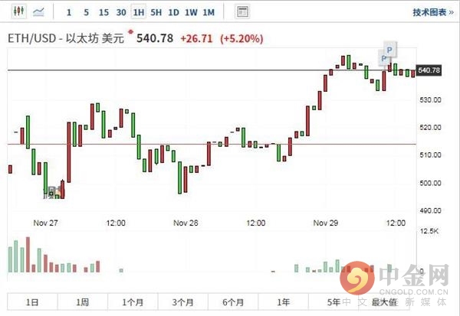The image size is (460, 316).
Task: Select the 1D interval
Action: 173,12
